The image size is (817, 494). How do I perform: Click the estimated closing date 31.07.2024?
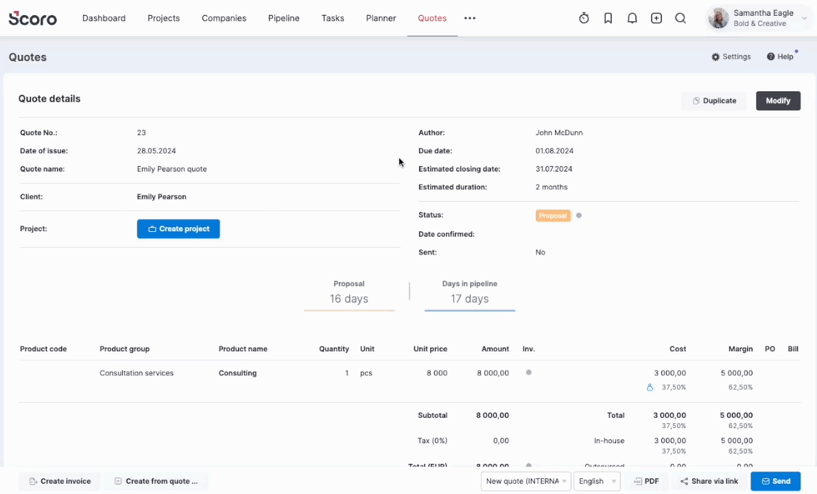(554, 169)
